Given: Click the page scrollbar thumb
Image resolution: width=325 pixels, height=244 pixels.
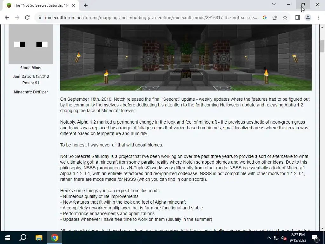Looking at the screenshot, I should [322, 46].
